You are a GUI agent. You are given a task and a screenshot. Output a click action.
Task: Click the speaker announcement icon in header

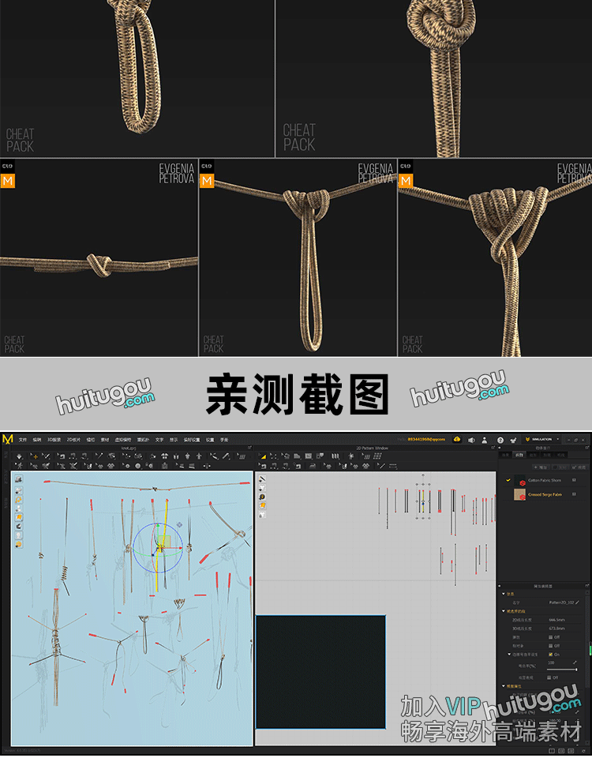471,440
